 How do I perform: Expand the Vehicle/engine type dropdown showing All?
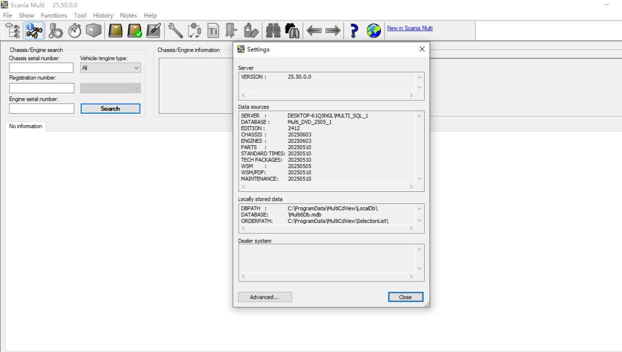coord(110,68)
